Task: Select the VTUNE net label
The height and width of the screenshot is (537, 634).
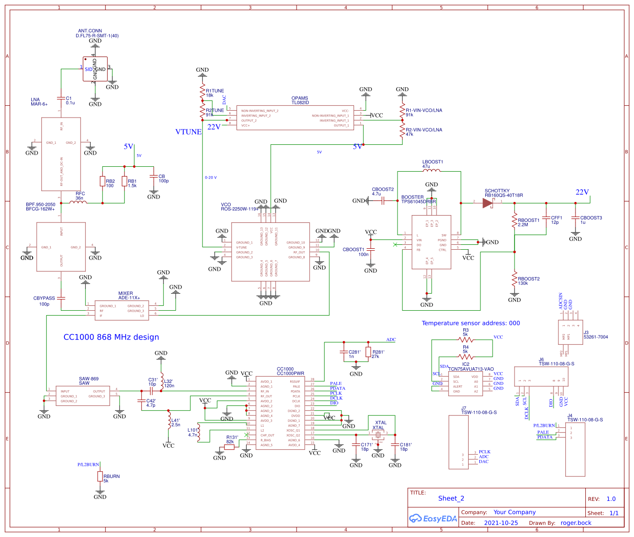Action: [188, 132]
